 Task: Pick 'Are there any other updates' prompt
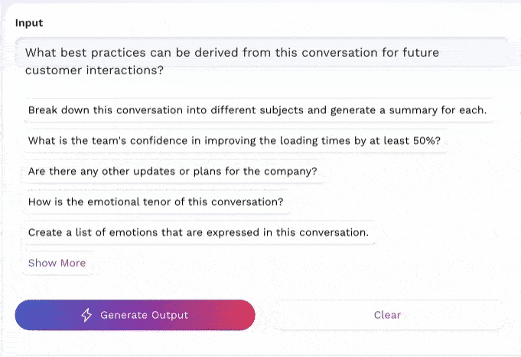click(172, 172)
